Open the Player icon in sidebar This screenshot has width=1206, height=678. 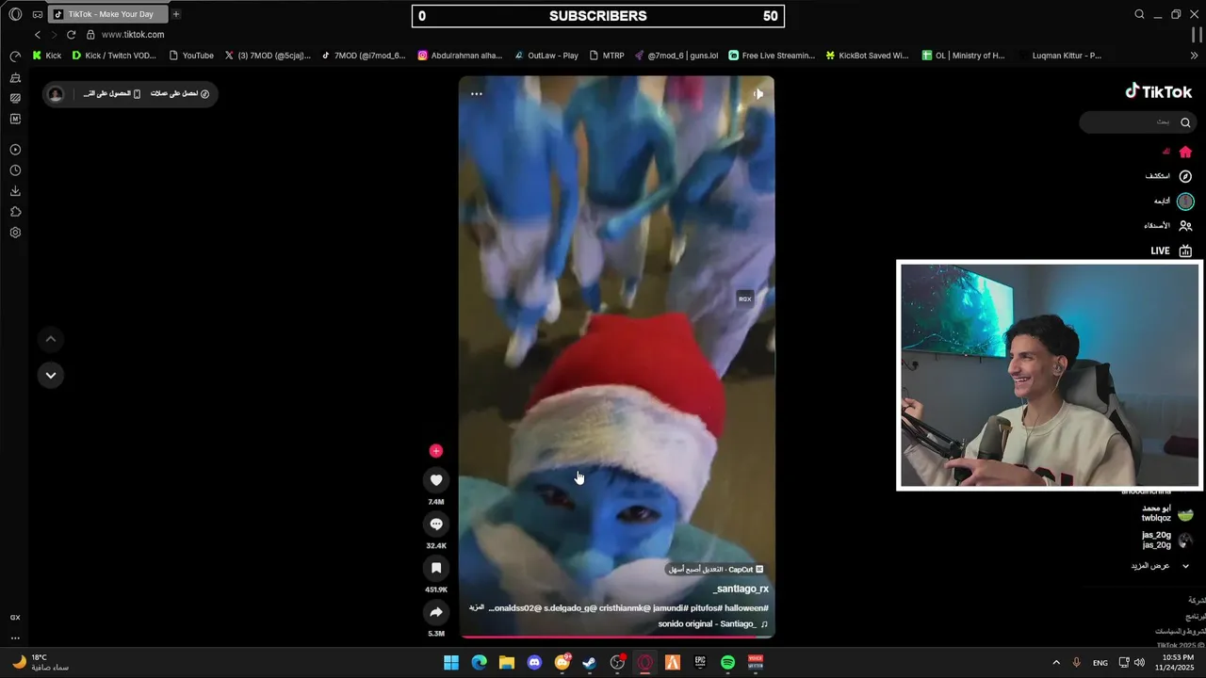point(15,150)
